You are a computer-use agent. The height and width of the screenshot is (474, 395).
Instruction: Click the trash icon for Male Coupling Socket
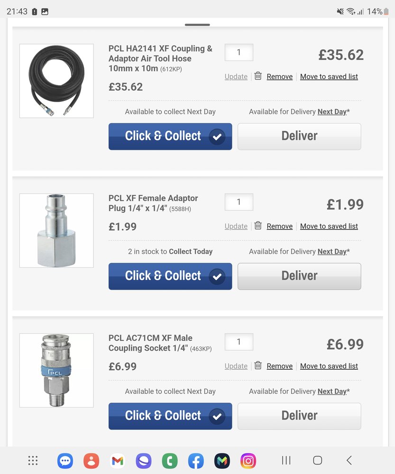(258, 365)
